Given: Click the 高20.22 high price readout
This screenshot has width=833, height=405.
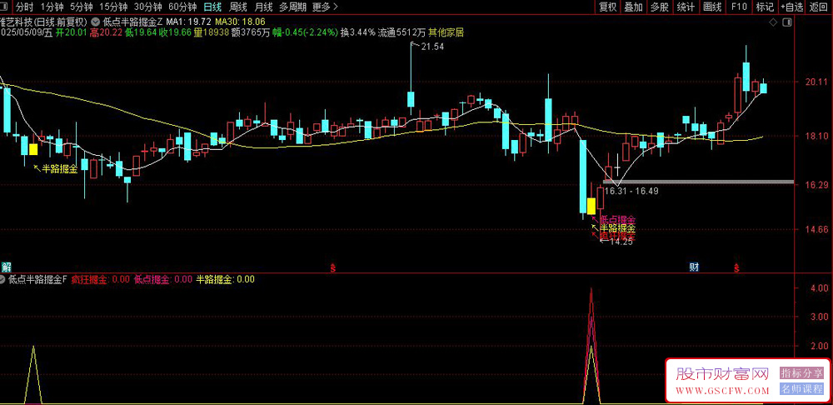Looking at the screenshot, I should tap(107, 32).
